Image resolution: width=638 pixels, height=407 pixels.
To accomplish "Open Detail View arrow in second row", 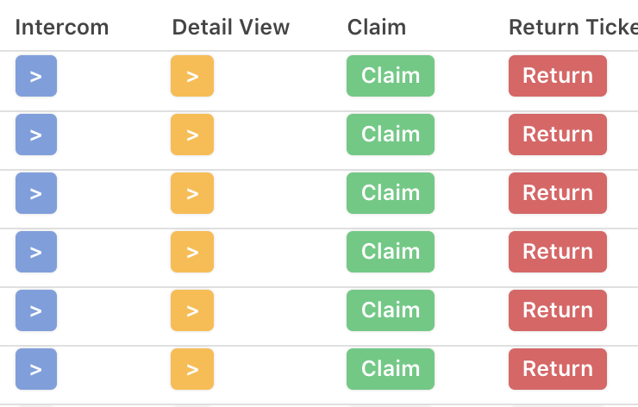I will 192,135.
